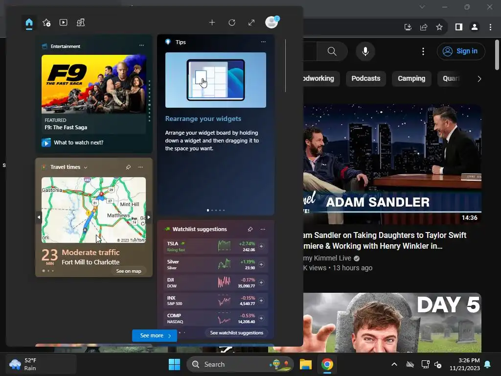501x376 pixels.
Task: Open Chrome profile icon
Action: (475, 27)
